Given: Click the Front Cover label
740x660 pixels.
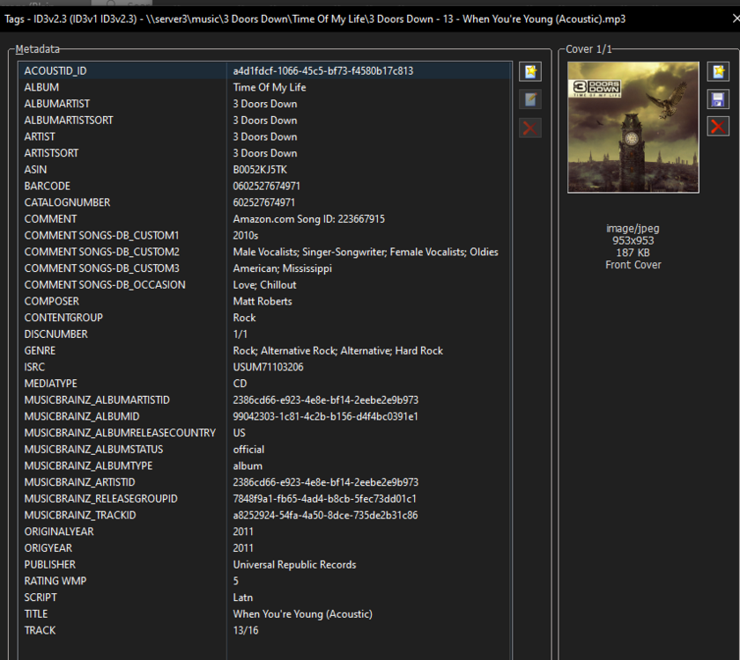Looking at the screenshot, I should (633, 265).
